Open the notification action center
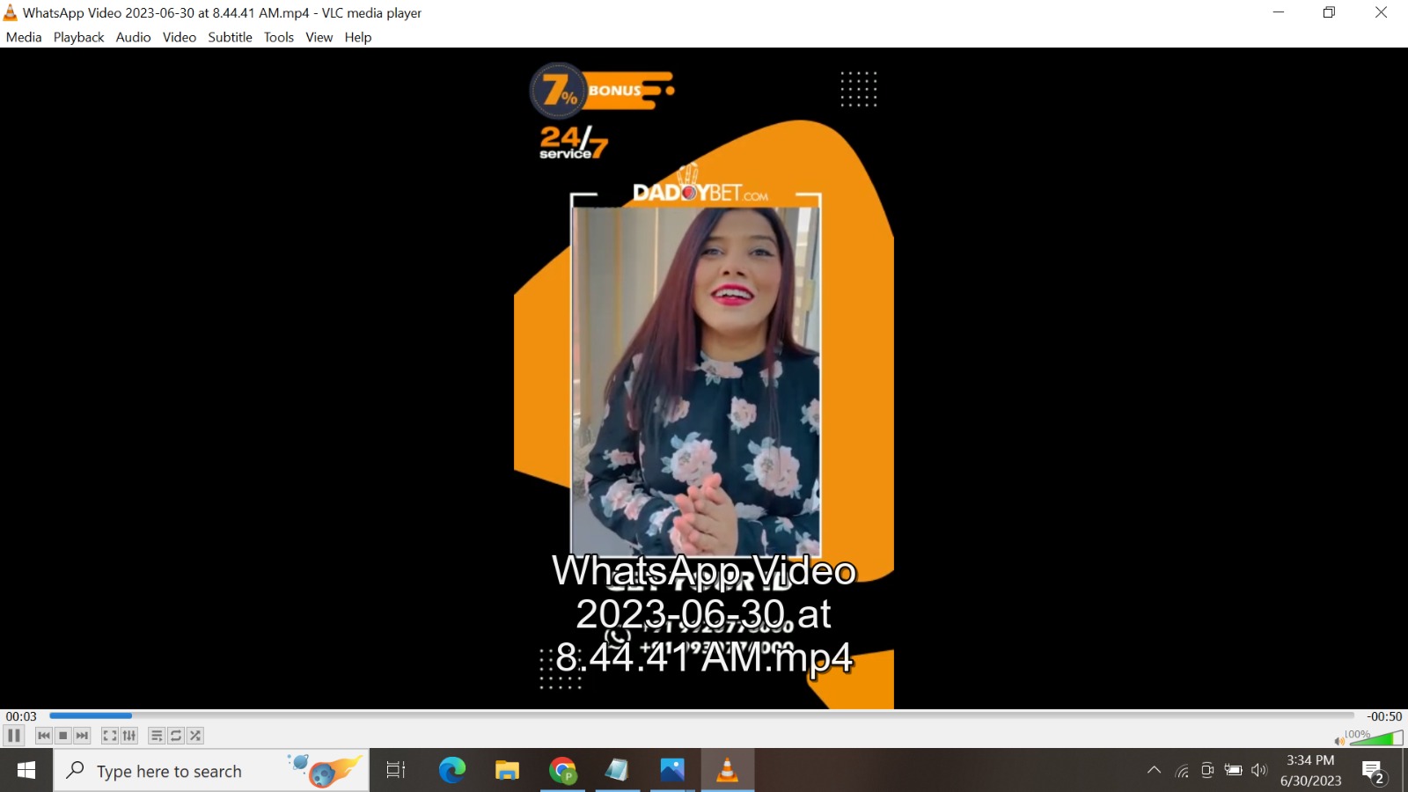Viewport: 1408px width, 792px height. point(1374,772)
